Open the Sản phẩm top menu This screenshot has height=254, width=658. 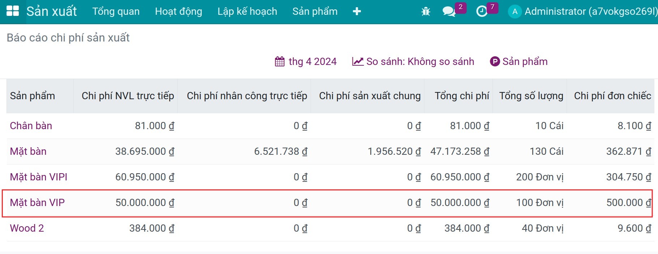click(x=315, y=12)
